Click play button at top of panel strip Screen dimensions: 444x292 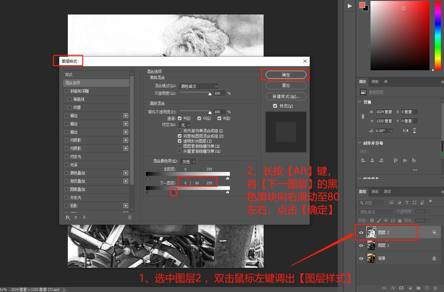(x=350, y=6)
